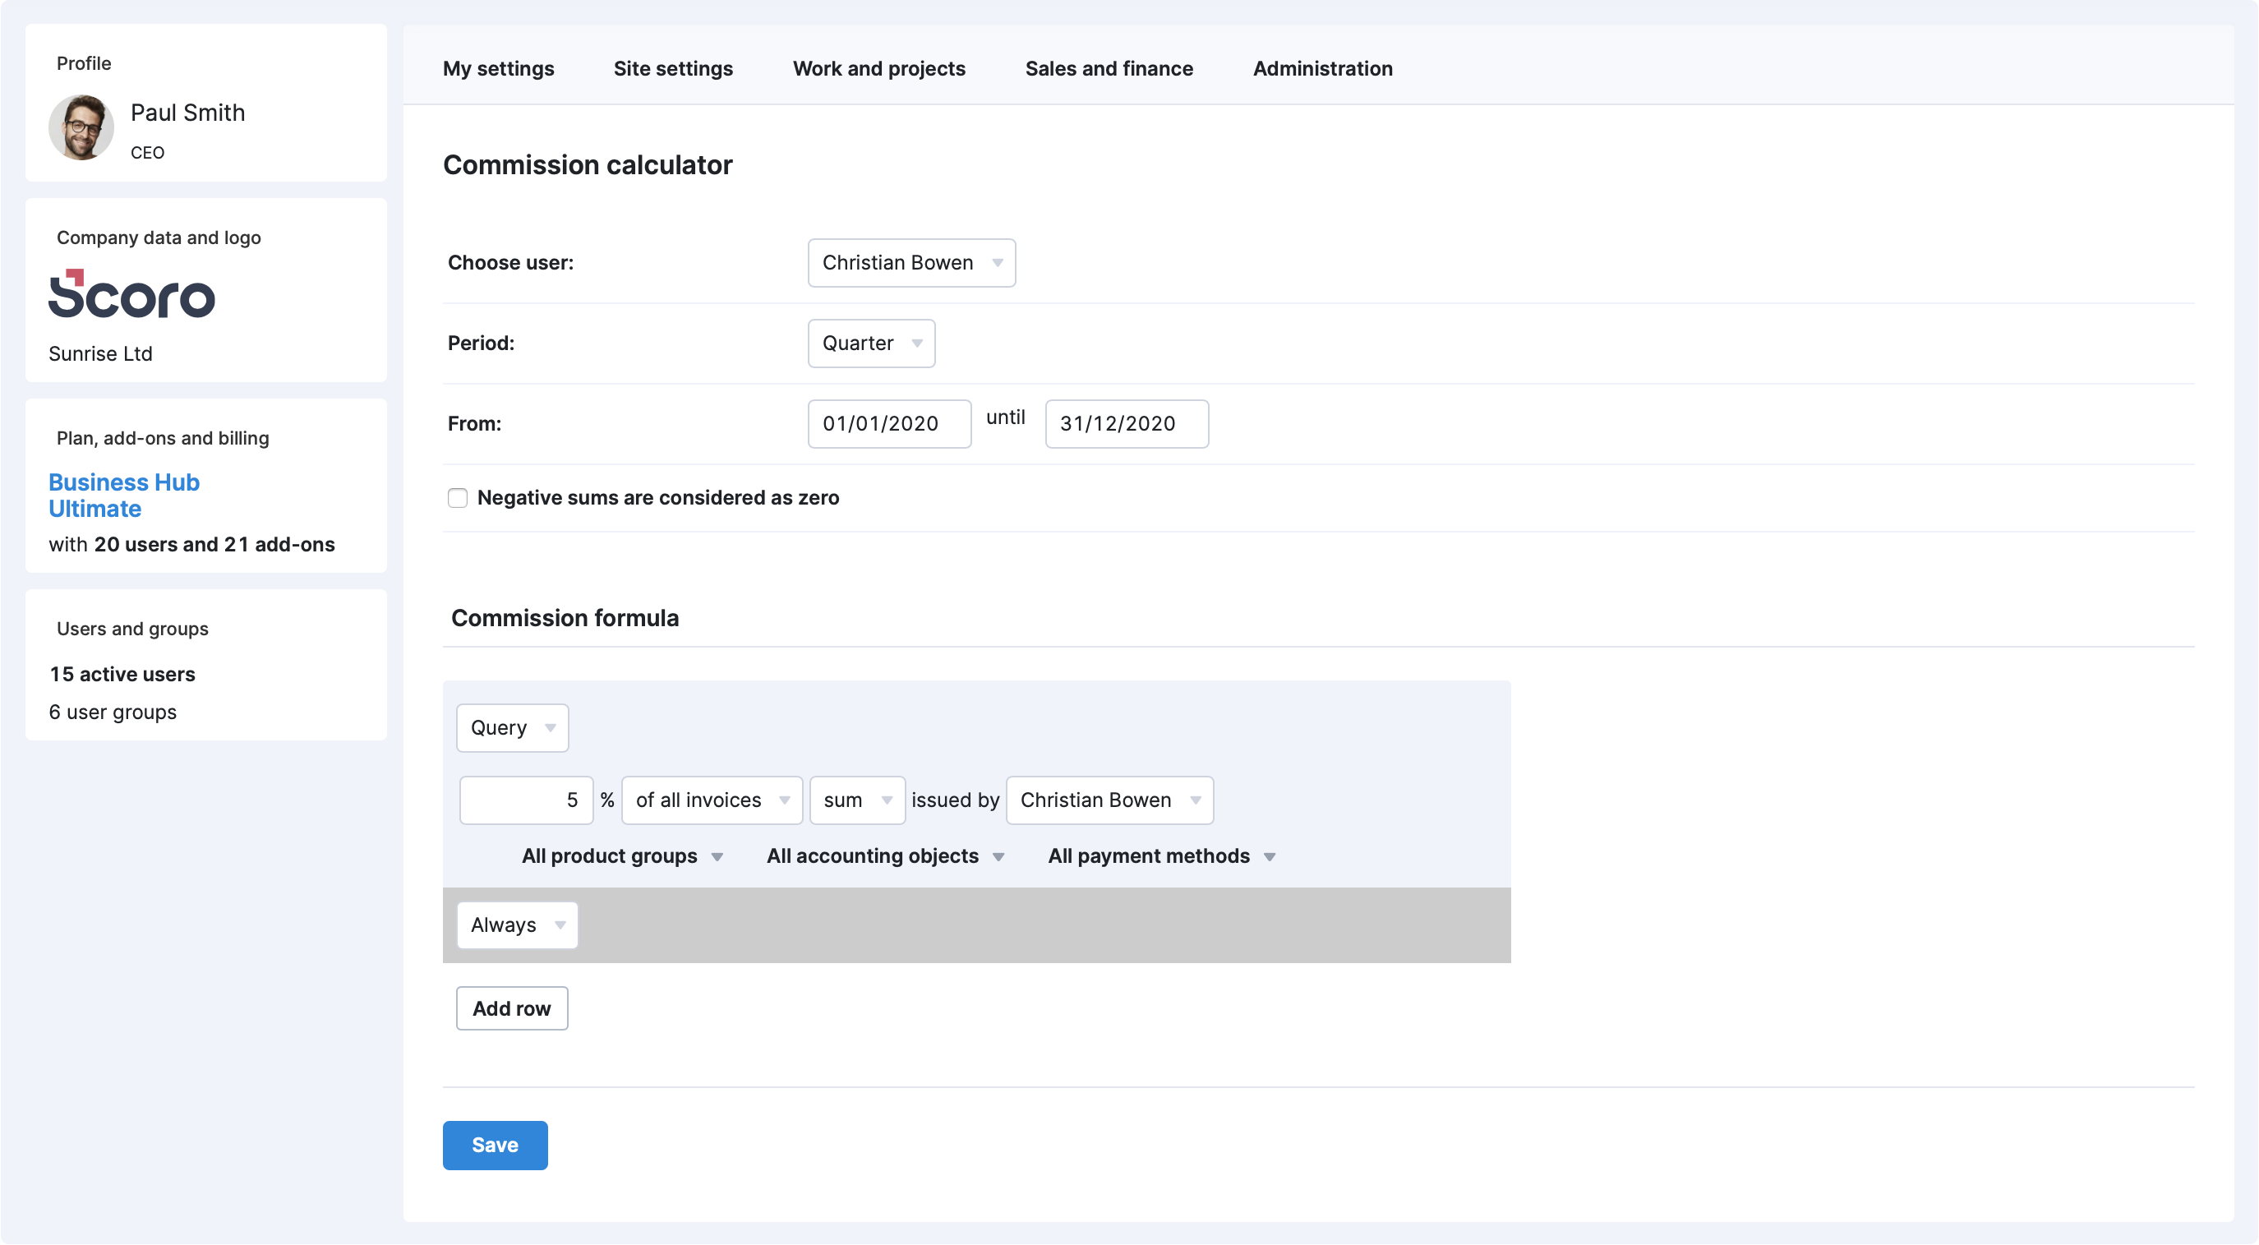Click the Users and groups heading
This screenshot has height=1245, width=2259.
tap(132, 629)
